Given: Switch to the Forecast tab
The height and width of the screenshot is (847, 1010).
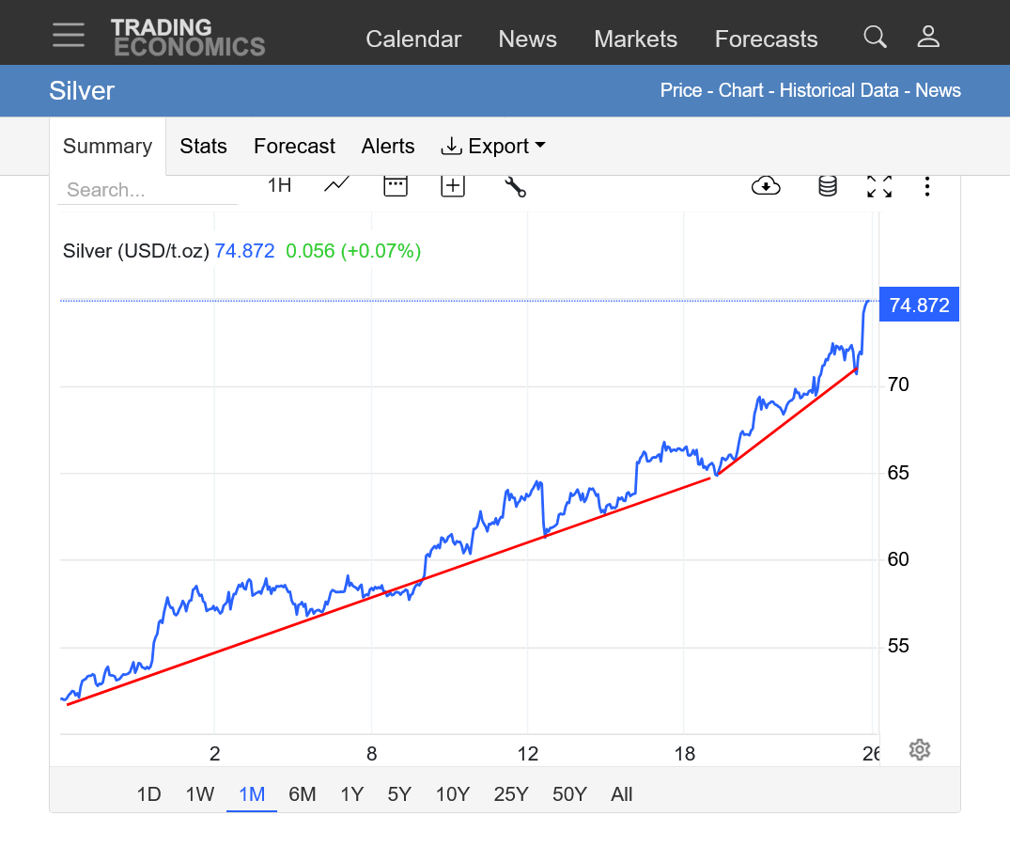Looking at the screenshot, I should (294, 147).
